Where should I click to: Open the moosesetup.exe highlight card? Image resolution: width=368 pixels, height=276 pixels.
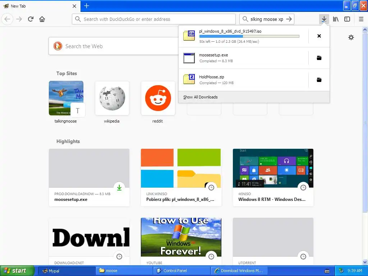[x=89, y=178]
